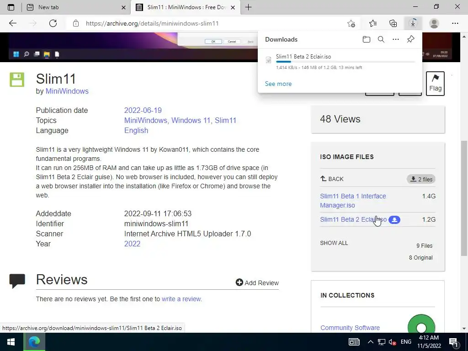Click the ENG language indicator
This screenshot has height=351, width=468.
(x=406, y=342)
